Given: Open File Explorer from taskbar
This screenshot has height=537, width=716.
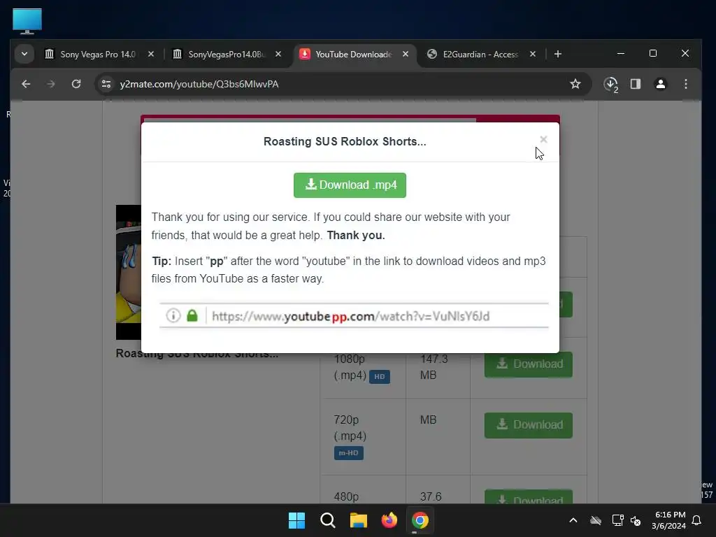Looking at the screenshot, I should [x=359, y=520].
